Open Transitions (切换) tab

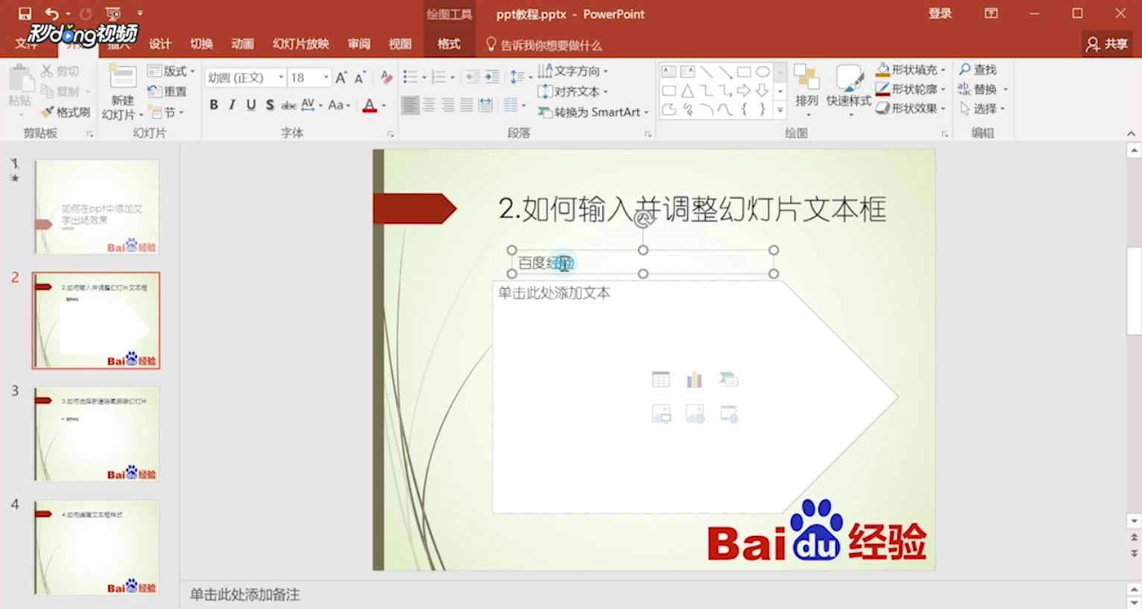coord(201,44)
